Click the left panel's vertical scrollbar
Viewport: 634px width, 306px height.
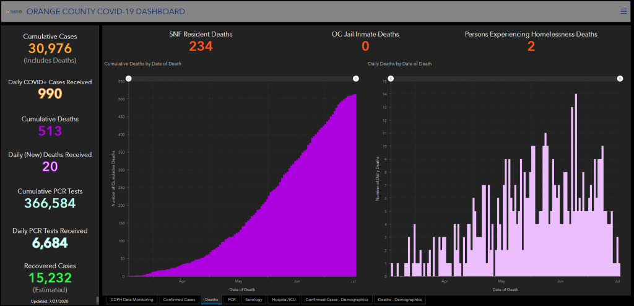coord(97,300)
